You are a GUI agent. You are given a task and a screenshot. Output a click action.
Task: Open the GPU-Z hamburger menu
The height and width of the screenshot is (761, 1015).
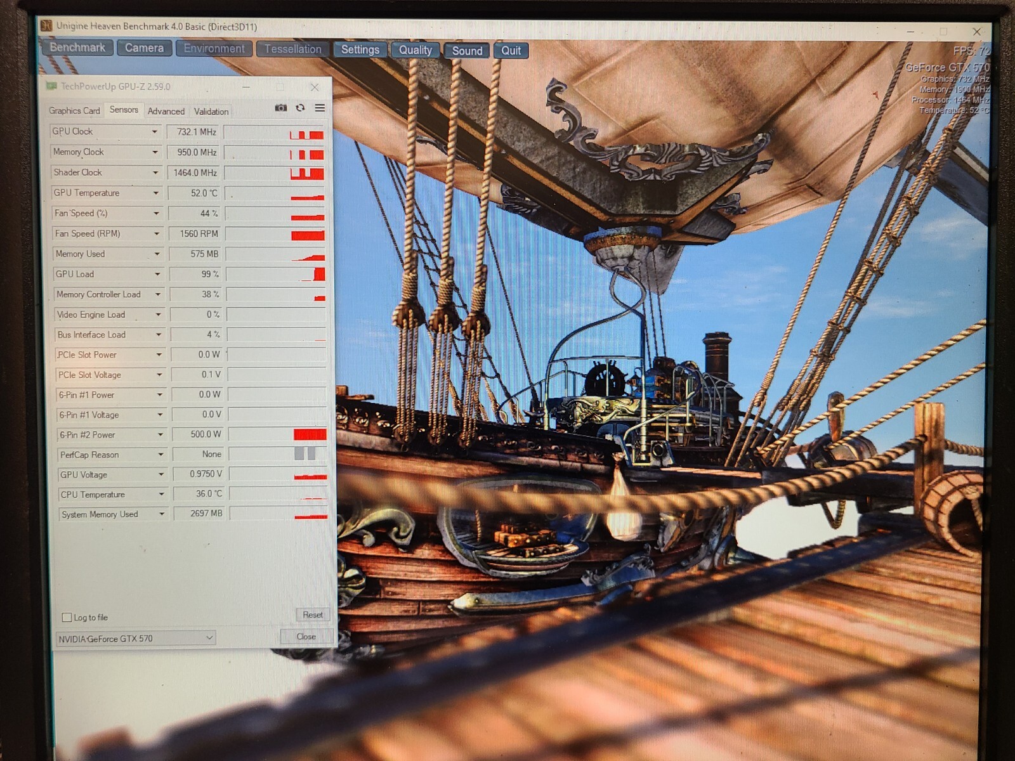320,108
